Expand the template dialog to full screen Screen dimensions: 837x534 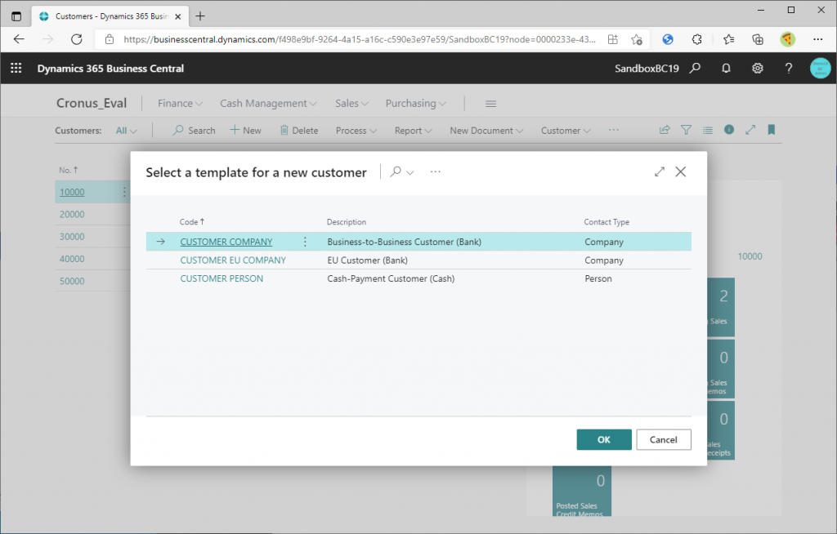click(660, 171)
